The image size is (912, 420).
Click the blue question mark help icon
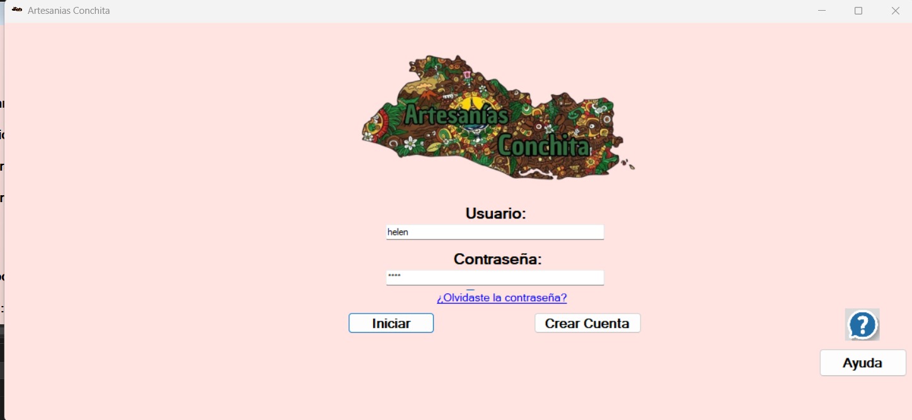pos(862,325)
